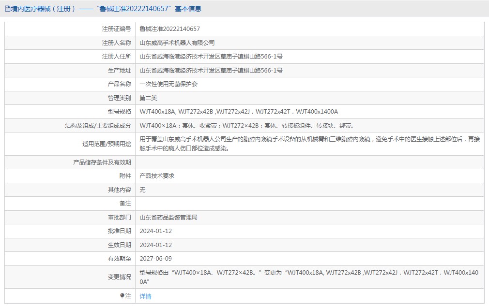This screenshot has height=308, width=489.
Task: Select the registration number 鲁械注准20222140657 value
Action: click(169, 29)
